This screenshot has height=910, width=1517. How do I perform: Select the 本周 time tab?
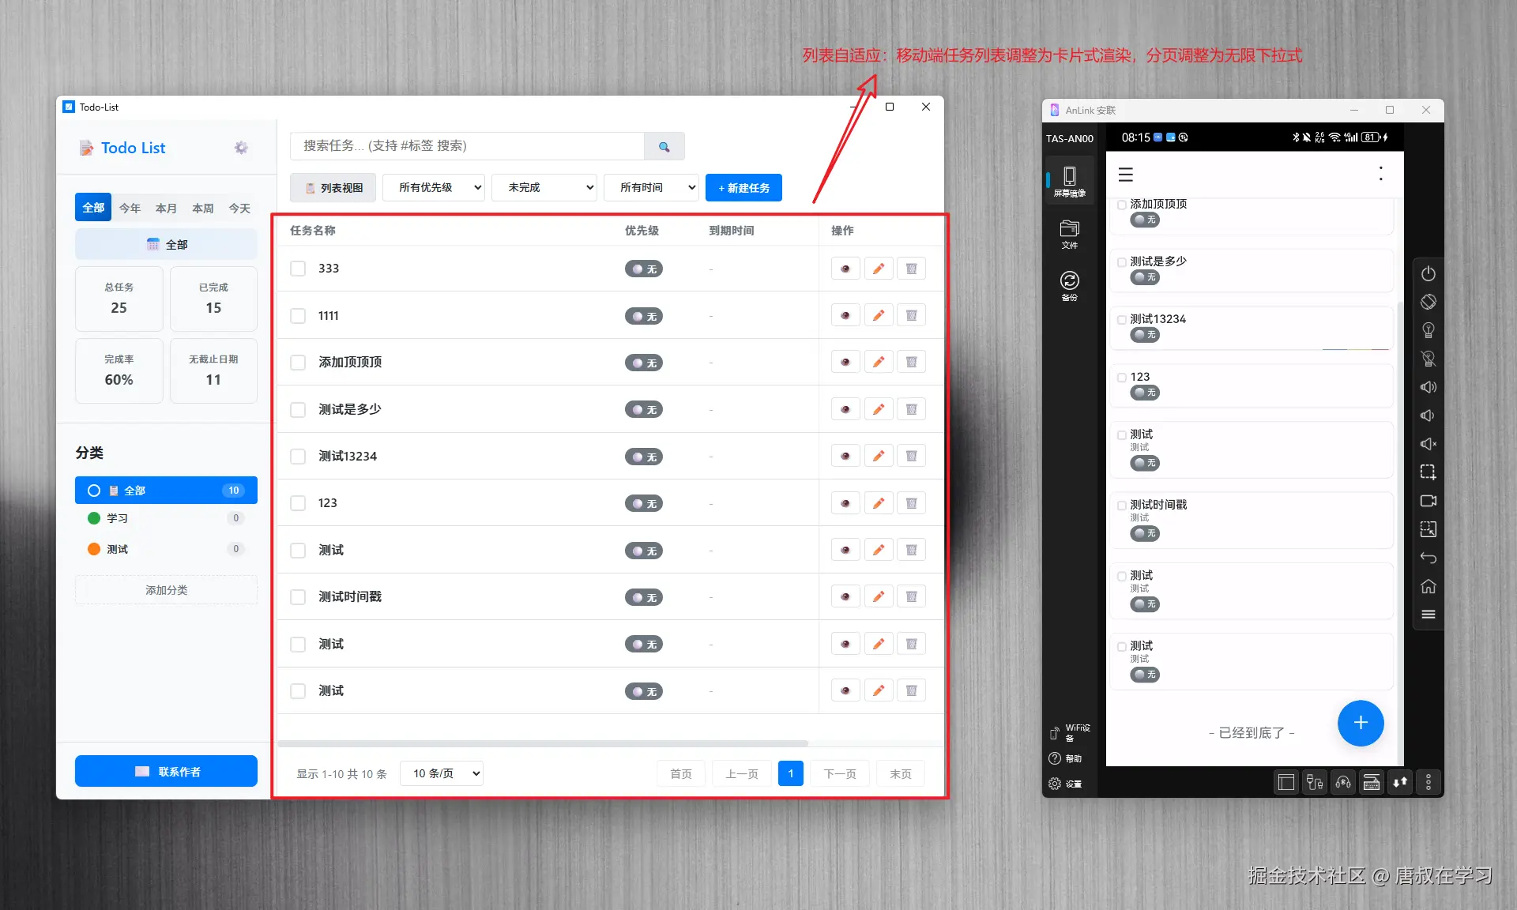[203, 208]
